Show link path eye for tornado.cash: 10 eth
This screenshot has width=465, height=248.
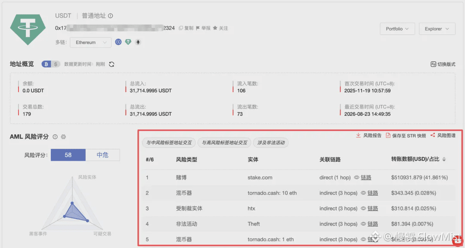pos(363,193)
